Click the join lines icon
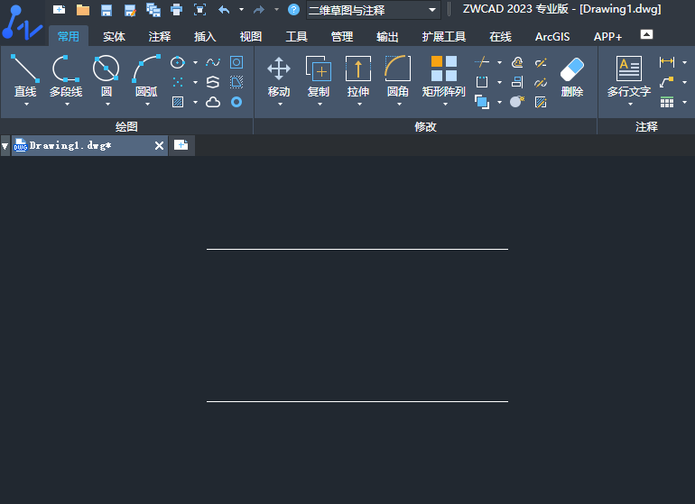 [541, 82]
